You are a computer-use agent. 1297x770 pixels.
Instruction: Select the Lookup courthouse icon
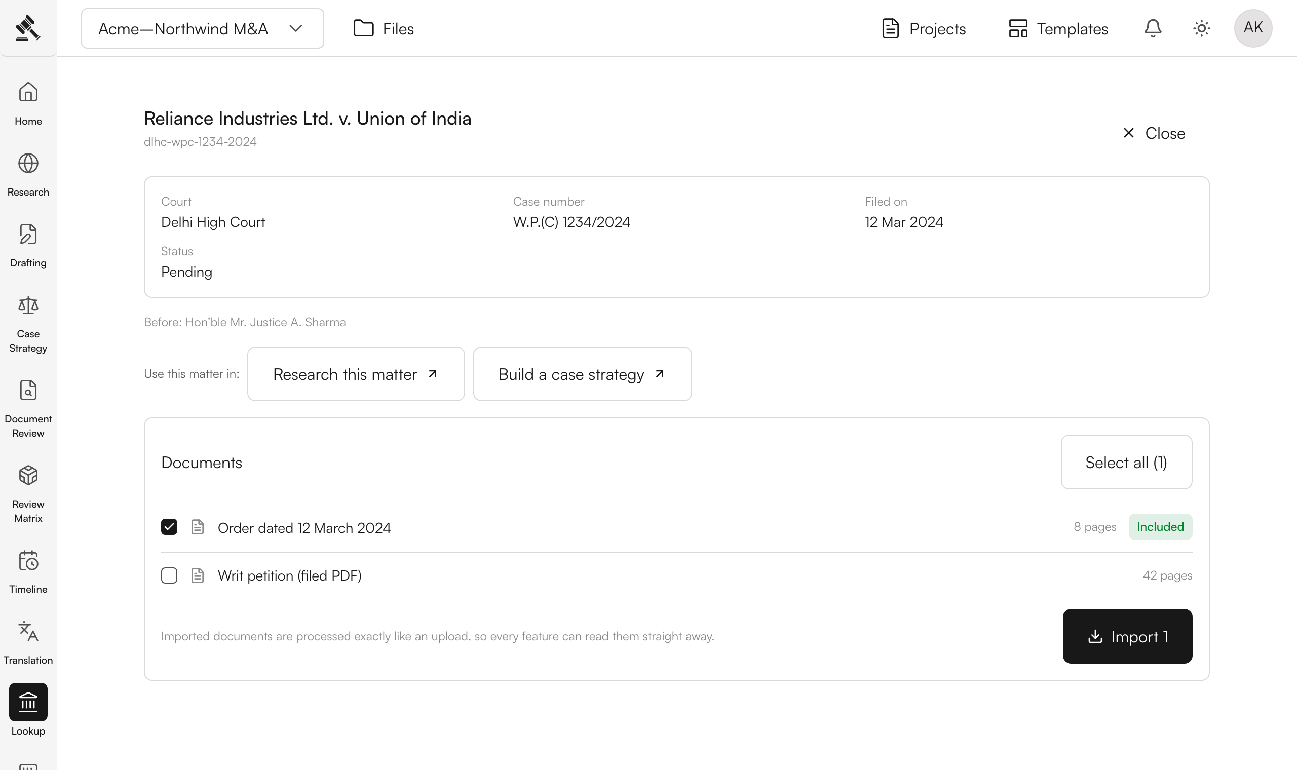tap(28, 702)
